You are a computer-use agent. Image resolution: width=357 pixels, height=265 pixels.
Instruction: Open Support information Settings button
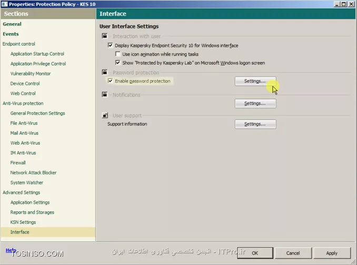[255, 124]
